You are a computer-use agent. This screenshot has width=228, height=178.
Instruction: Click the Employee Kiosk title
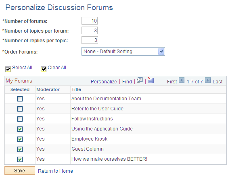point(90,139)
